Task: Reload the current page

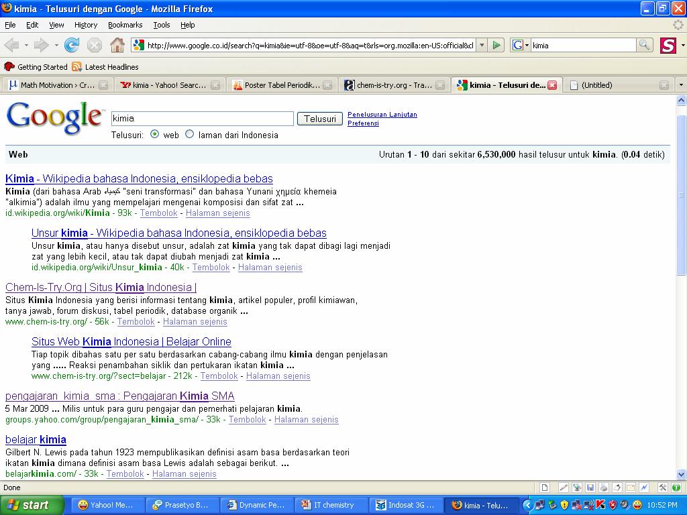Action: (x=71, y=45)
